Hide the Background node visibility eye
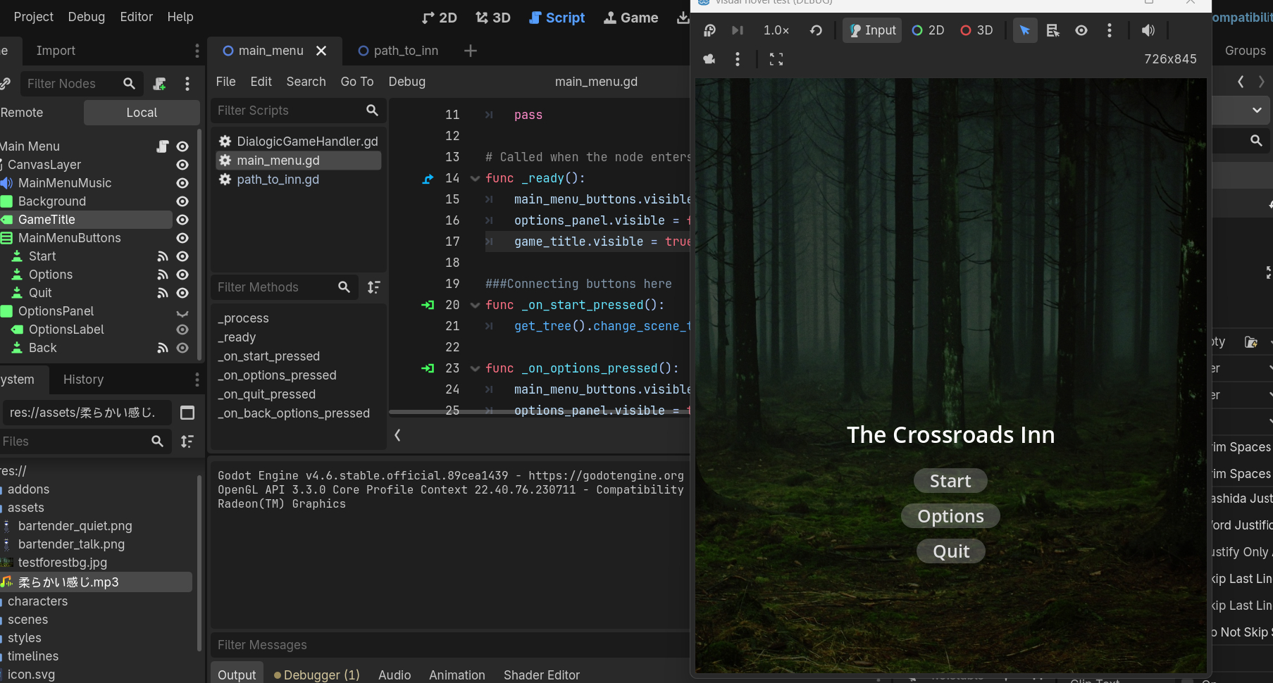 tap(182, 201)
